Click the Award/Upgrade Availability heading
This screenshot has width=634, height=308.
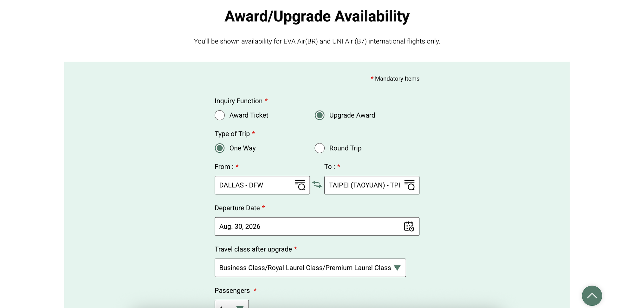point(317,16)
